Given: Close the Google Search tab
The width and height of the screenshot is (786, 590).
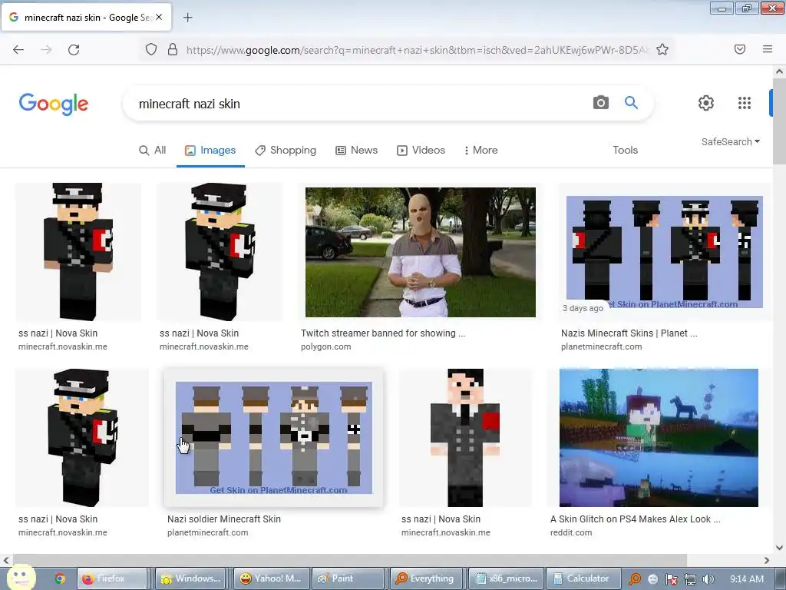Looking at the screenshot, I should (159, 17).
